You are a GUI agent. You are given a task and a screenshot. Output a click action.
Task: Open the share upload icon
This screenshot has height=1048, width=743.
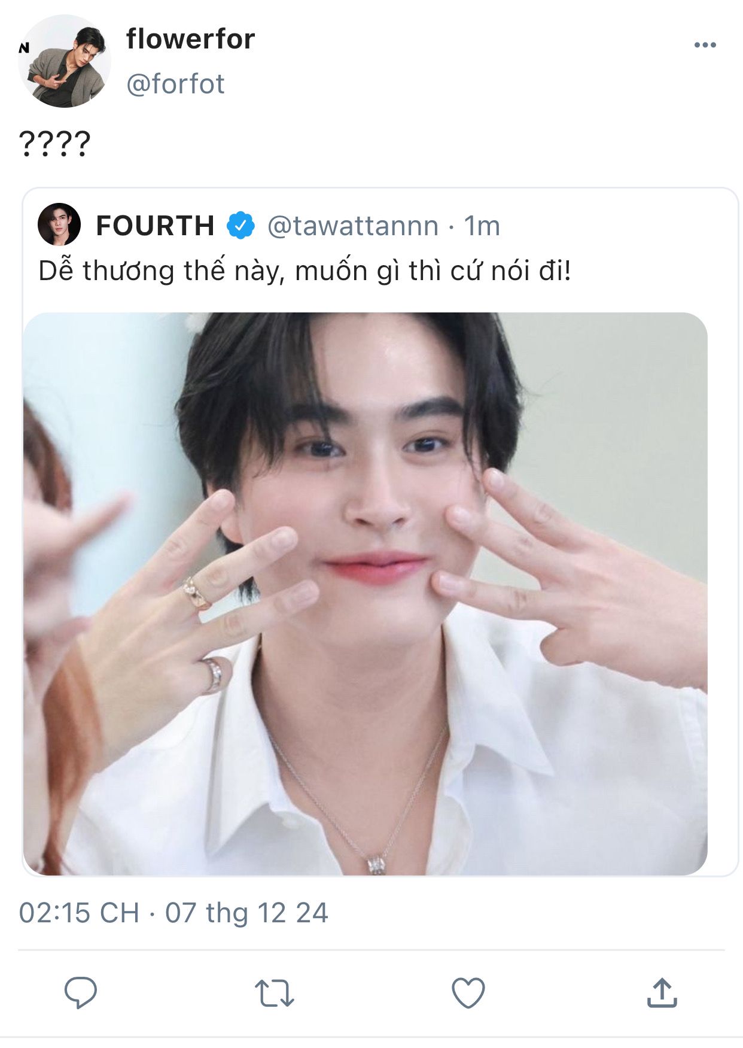pyautogui.click(x=662, y=992)
